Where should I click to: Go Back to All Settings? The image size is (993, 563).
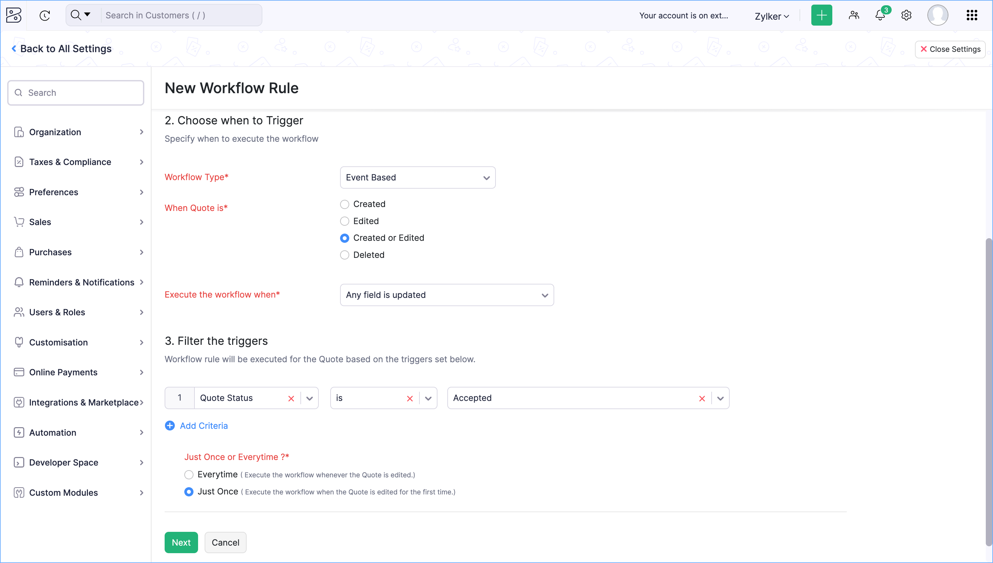(x=62, y=49)
